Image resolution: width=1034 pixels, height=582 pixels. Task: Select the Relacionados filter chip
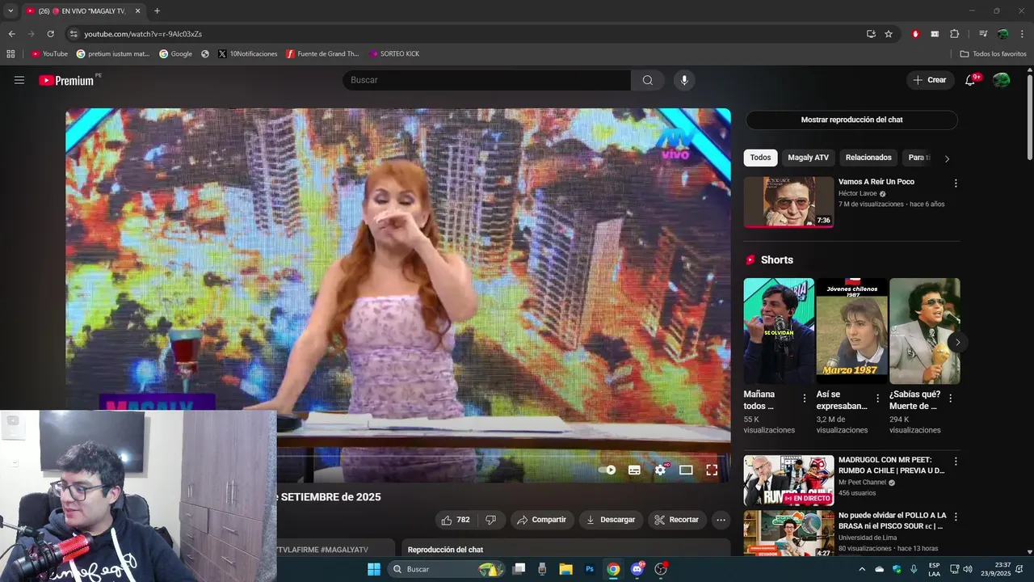[x=868, y=158]
